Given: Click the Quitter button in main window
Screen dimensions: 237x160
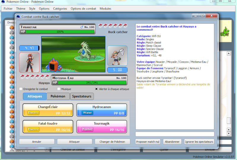Looking at the screenshot, I should click(x=164, y=150).
